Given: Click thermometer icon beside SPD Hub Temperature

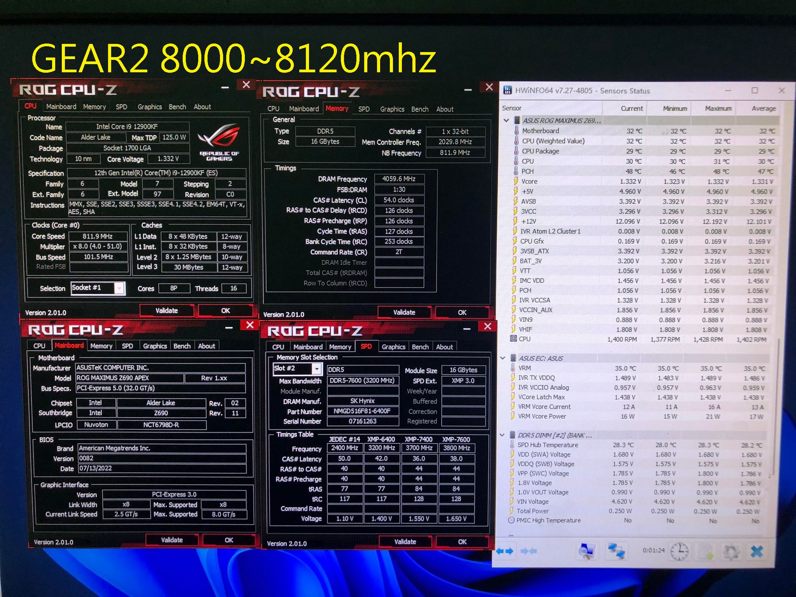Looking at the screenshot, I should (x=513, y=444).
